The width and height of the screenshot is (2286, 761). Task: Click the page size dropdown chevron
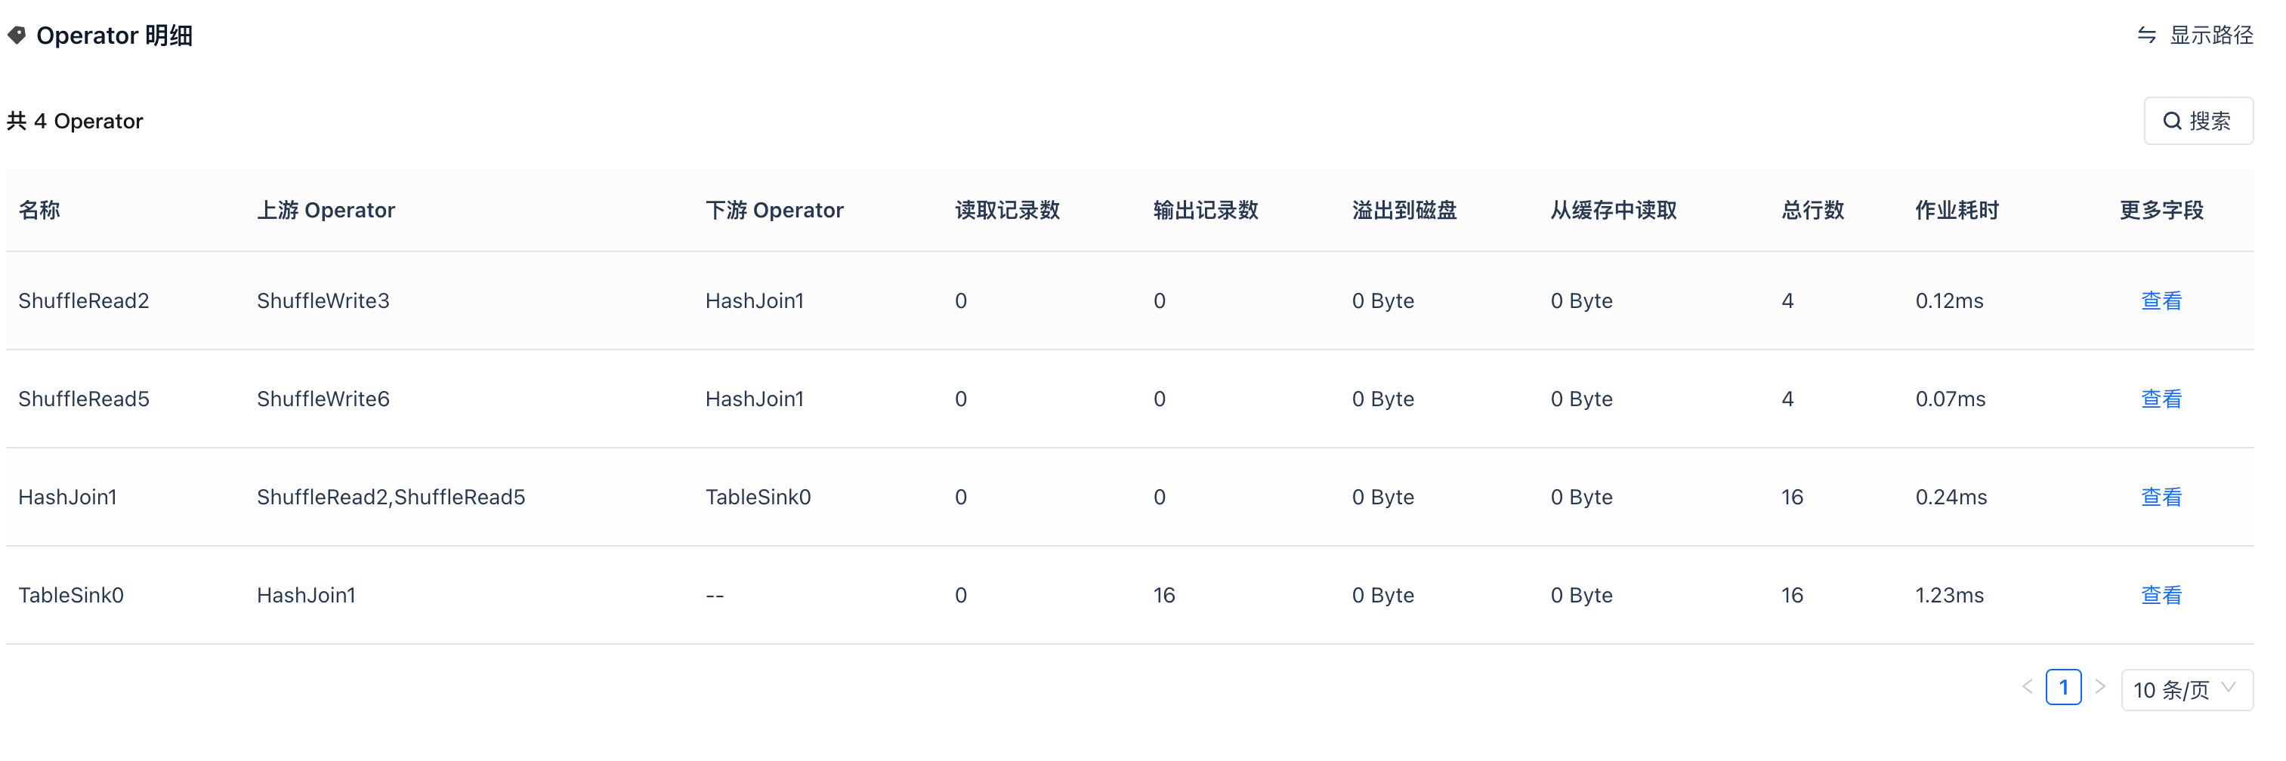tap(2229, 689)
